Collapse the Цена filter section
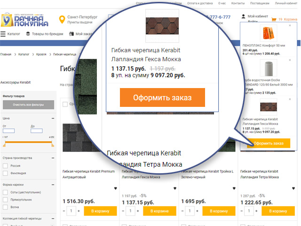 52,118
